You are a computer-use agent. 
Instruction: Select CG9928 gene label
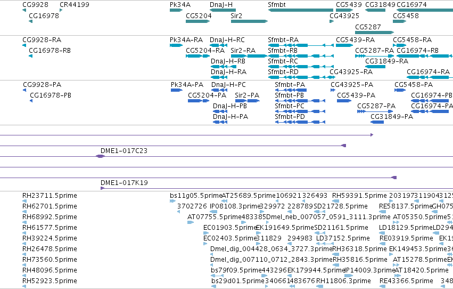[35, 5]
